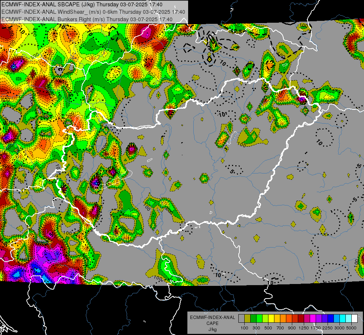The height and width of the screenshot is (335, 364).
Task: Pick the sky blue legend swatch
Action: 336,318
